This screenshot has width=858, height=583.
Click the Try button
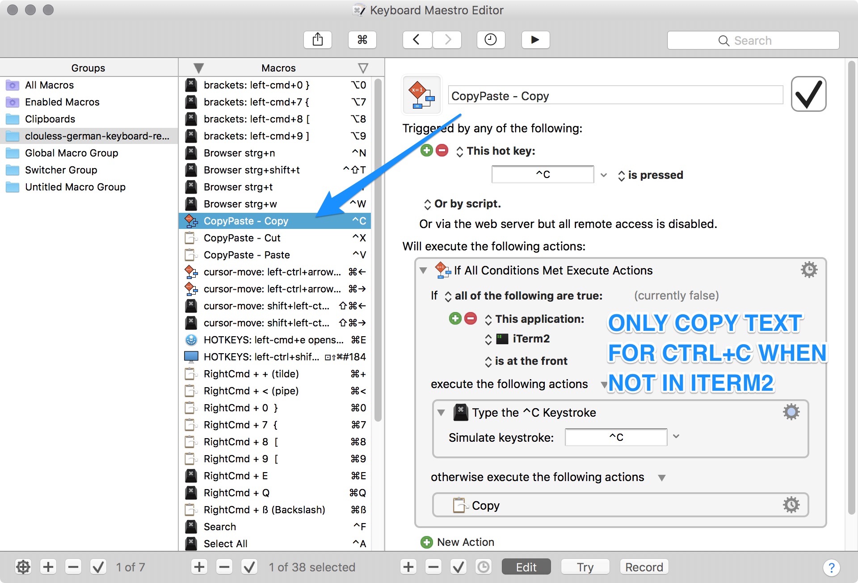(585, 567)
